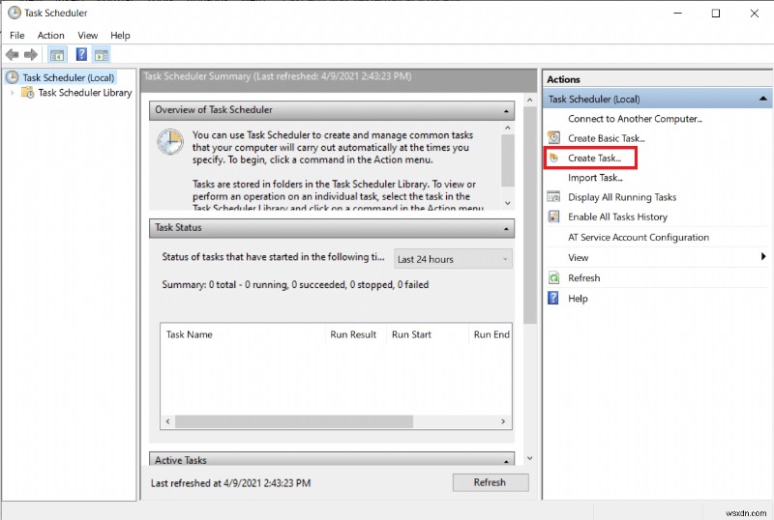Open the Action menu
The image size is (774, 520).
pos(51,36)
